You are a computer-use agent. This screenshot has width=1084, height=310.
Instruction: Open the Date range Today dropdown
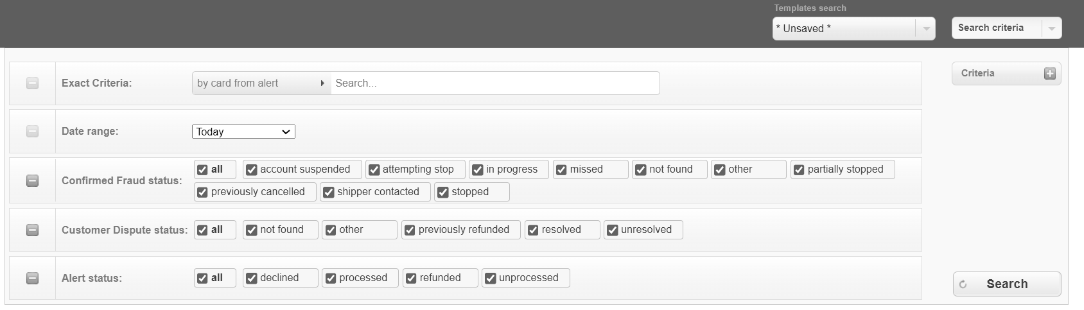click(243, 132)
